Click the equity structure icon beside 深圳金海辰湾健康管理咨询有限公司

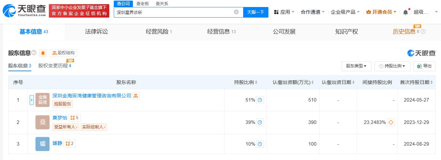pos(136,96)
